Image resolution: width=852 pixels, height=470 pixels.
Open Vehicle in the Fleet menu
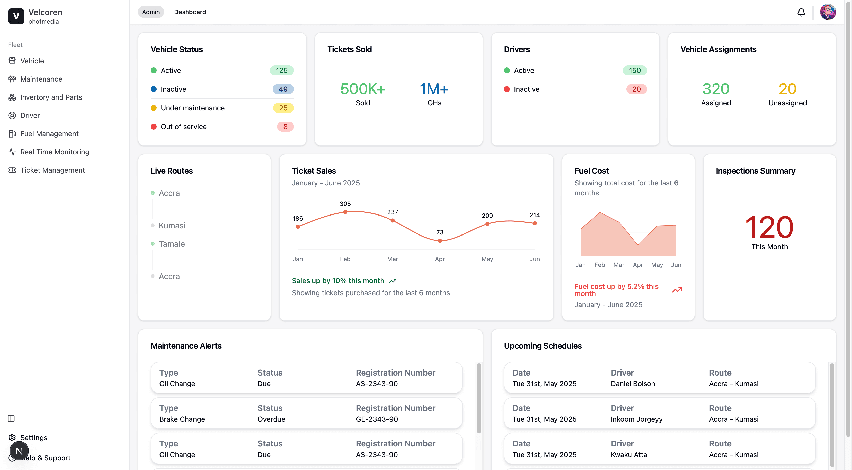point(32,61)
